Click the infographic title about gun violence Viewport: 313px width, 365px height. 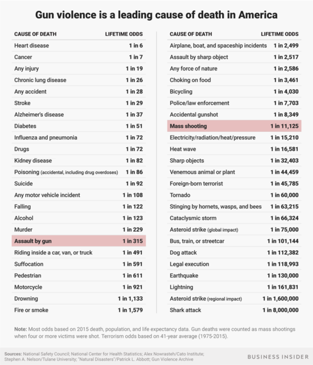156,15
